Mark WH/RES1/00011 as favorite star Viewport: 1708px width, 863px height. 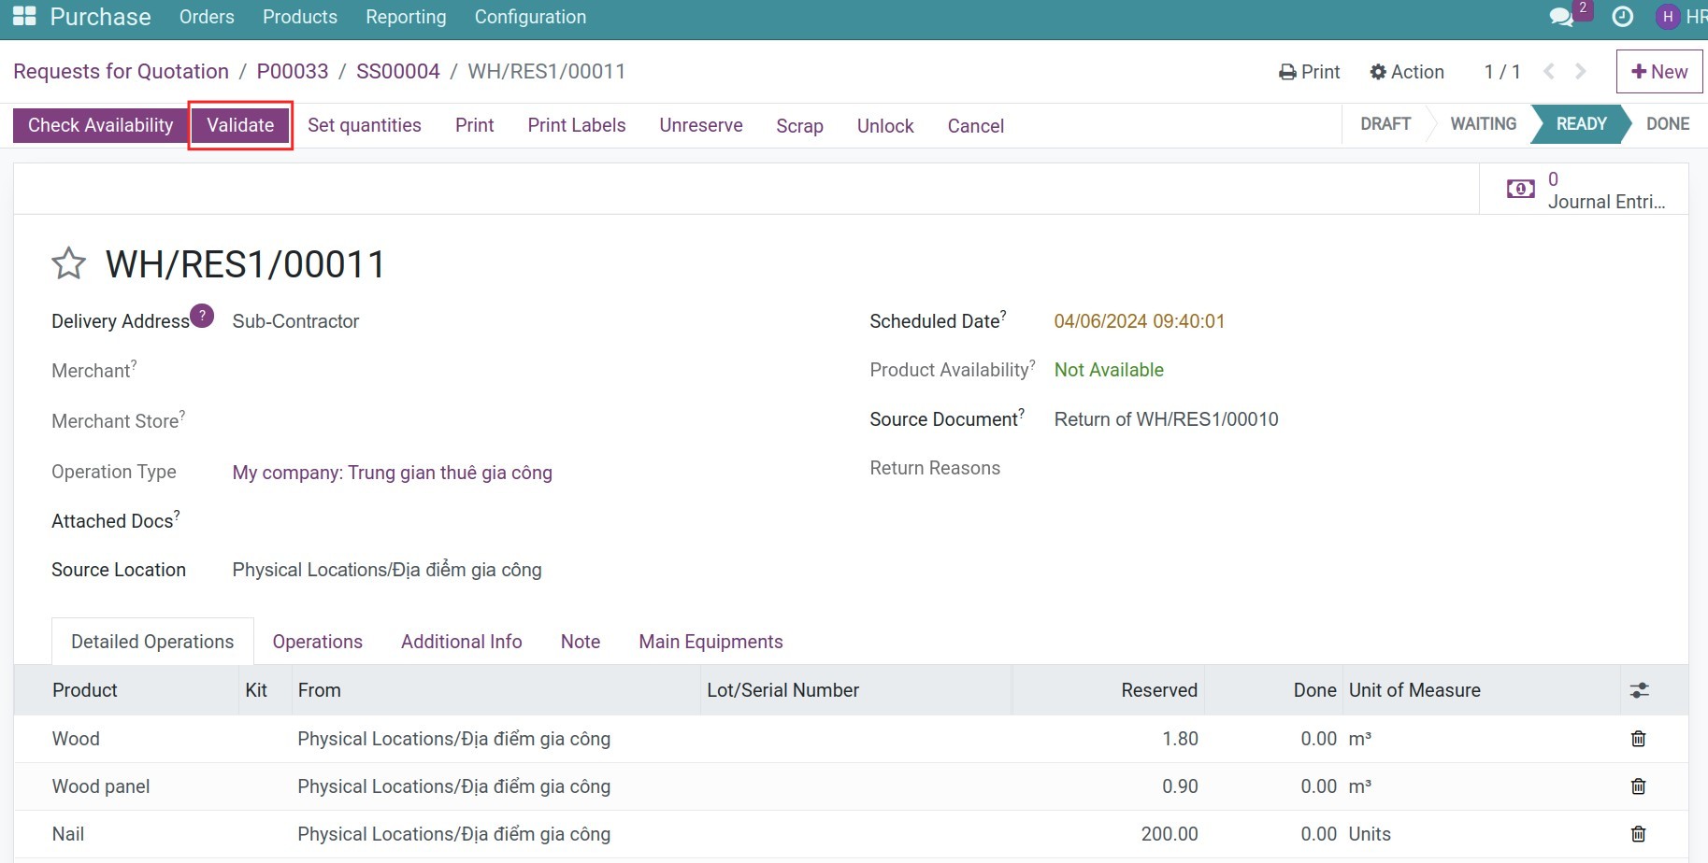(68, 264)
